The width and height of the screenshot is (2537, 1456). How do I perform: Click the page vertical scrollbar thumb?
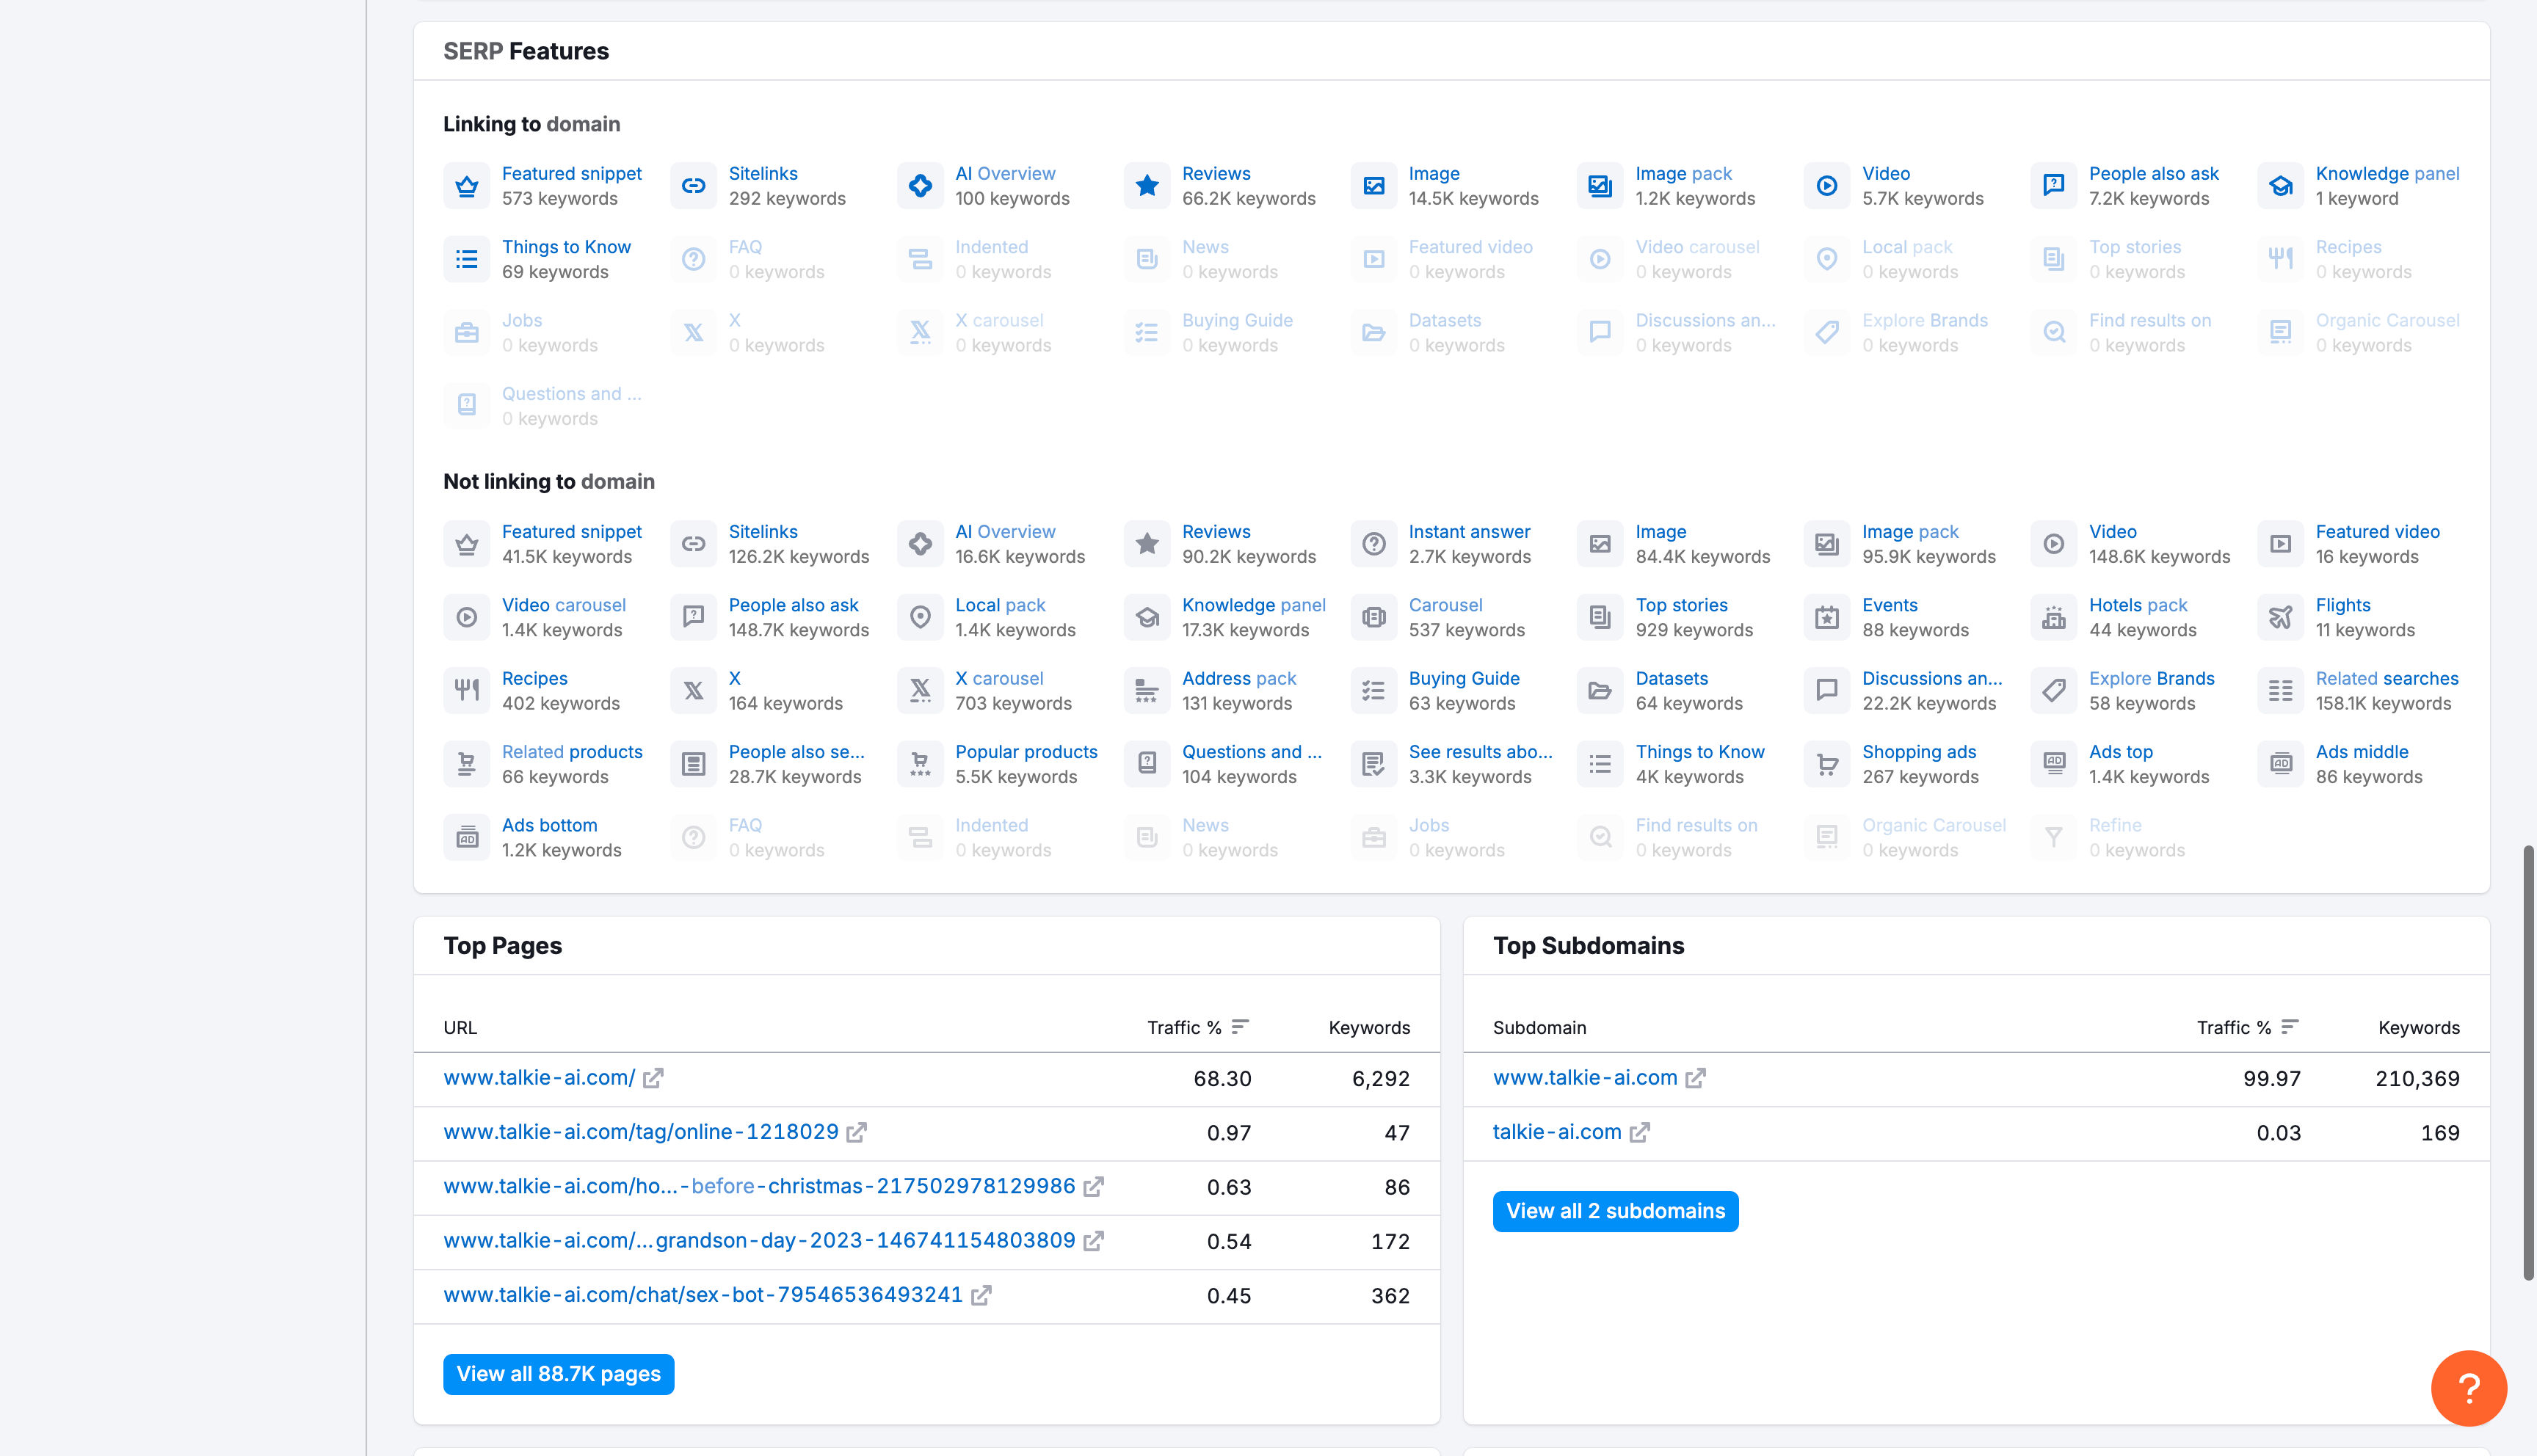2529,1063
